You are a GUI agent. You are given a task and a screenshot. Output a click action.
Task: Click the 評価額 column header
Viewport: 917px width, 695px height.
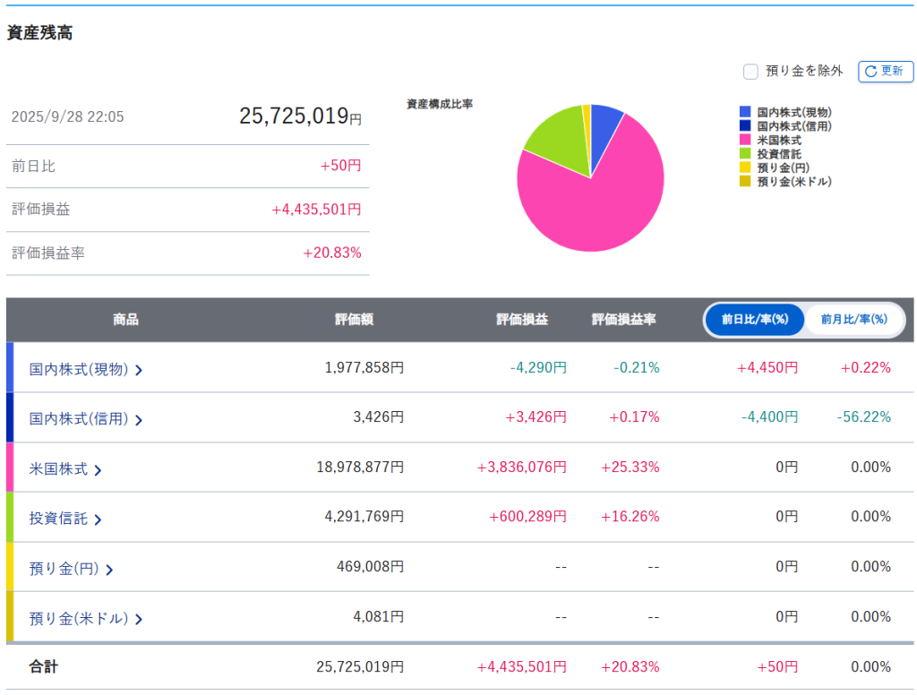[354, 320]
